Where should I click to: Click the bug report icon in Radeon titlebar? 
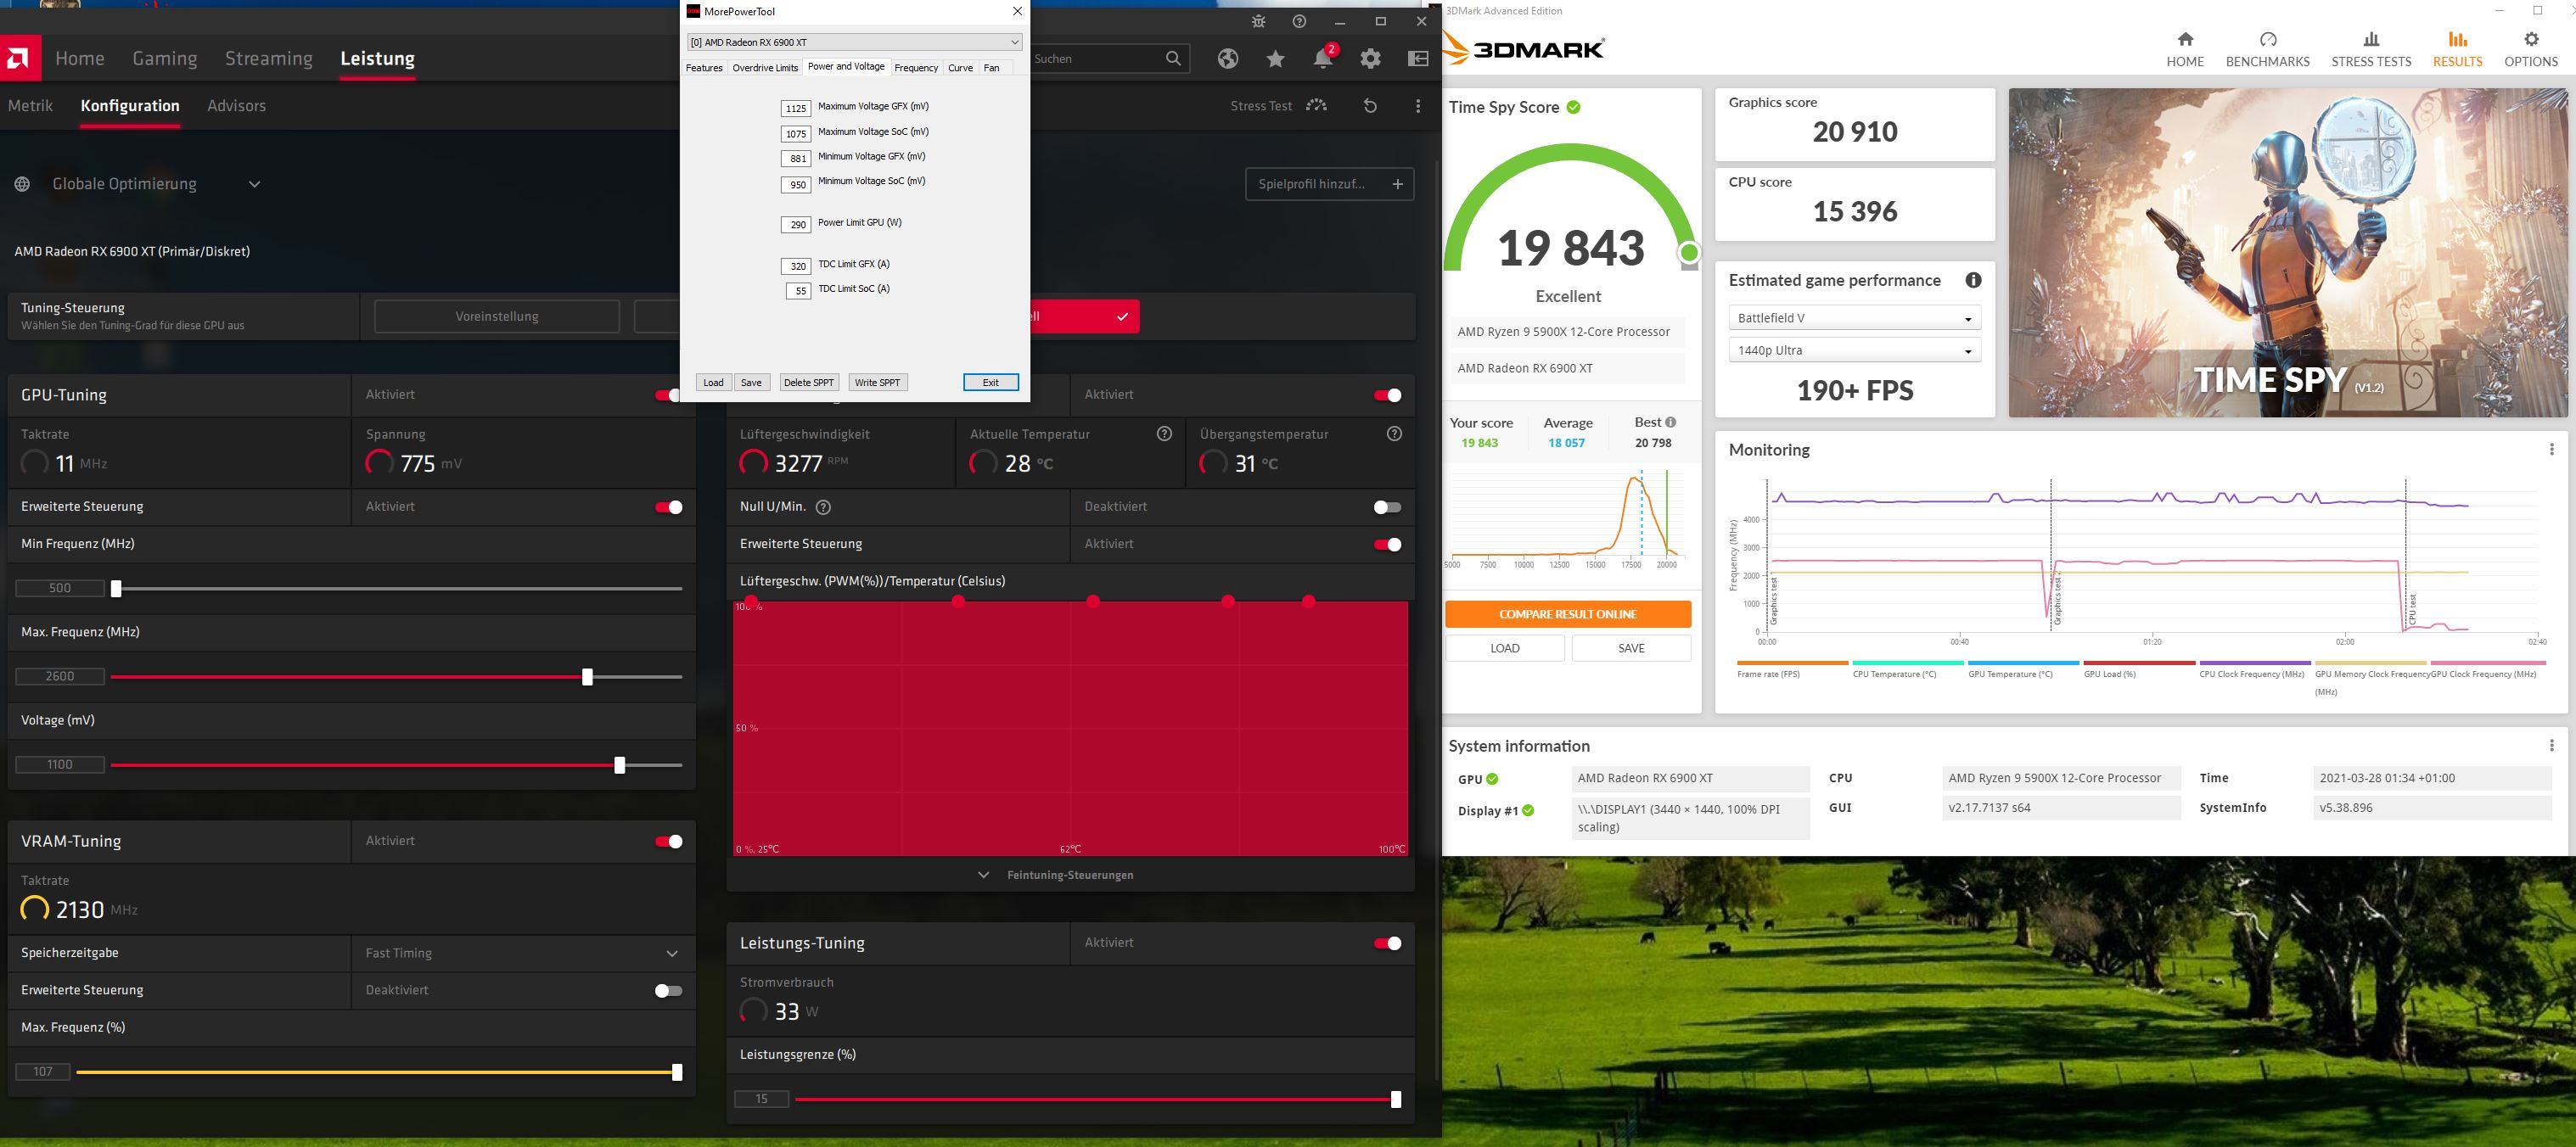(x=1258, y=21)
